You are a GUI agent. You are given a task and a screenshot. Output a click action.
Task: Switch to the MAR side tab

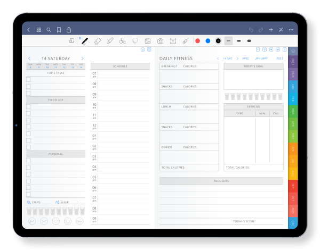(293, 111)
